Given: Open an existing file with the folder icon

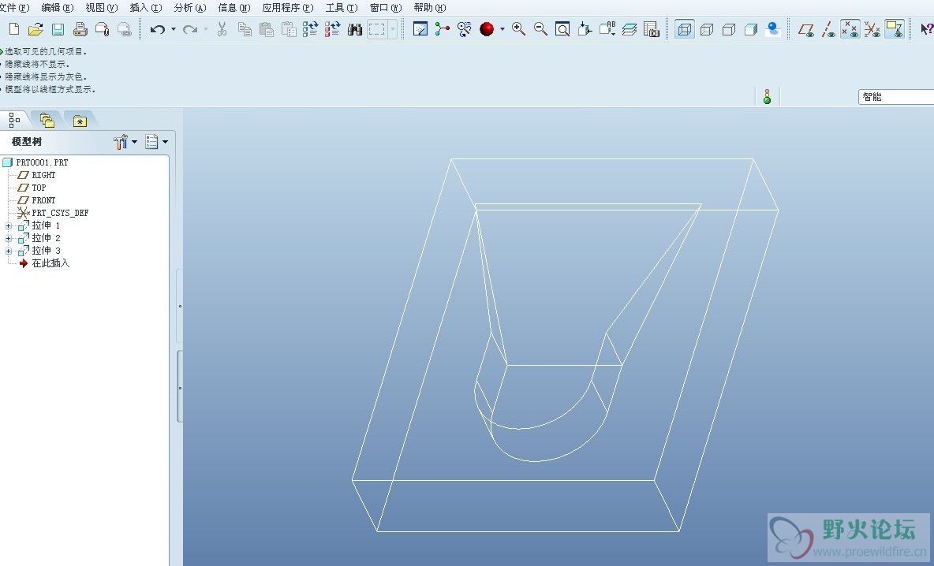Looking at the screenshot, I should pos(35,28).
